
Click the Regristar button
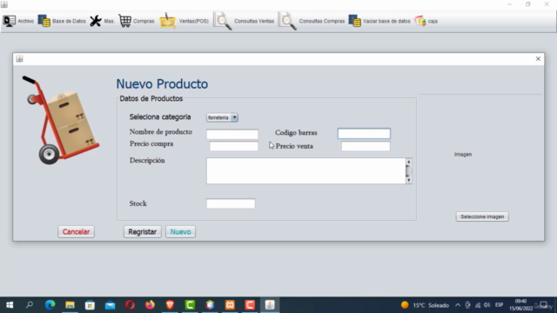coord(143,232)
